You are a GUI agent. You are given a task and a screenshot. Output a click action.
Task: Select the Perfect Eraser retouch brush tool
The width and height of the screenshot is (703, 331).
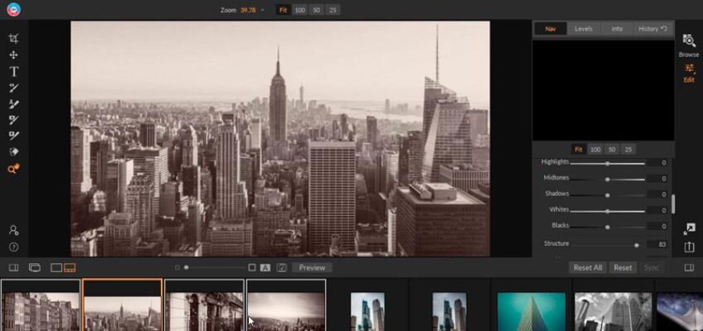(x=14, y=103)
